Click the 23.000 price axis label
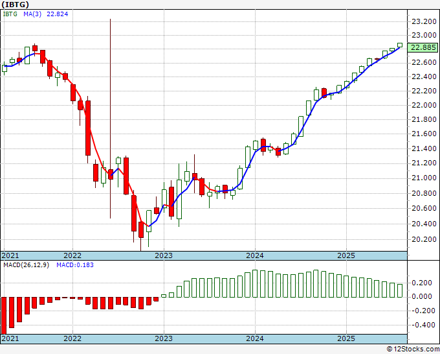The height and width of the screenshot is (354, 440). coord(424,36)
